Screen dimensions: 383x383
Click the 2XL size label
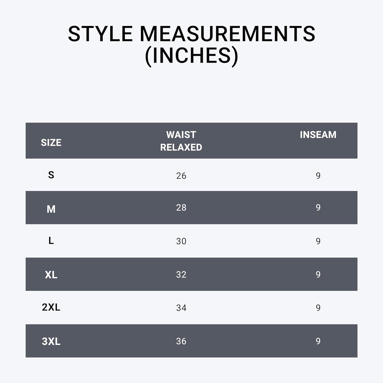(51, 307)
